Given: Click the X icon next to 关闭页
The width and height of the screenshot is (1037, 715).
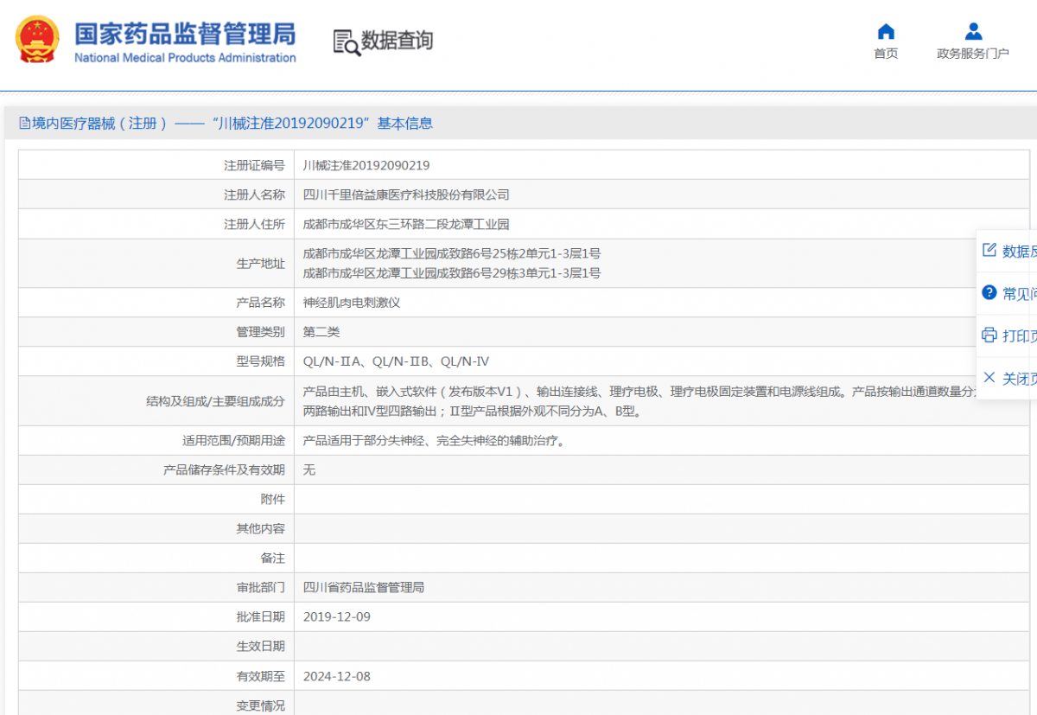Looking at the screenshot, I should tap(988, 378).
